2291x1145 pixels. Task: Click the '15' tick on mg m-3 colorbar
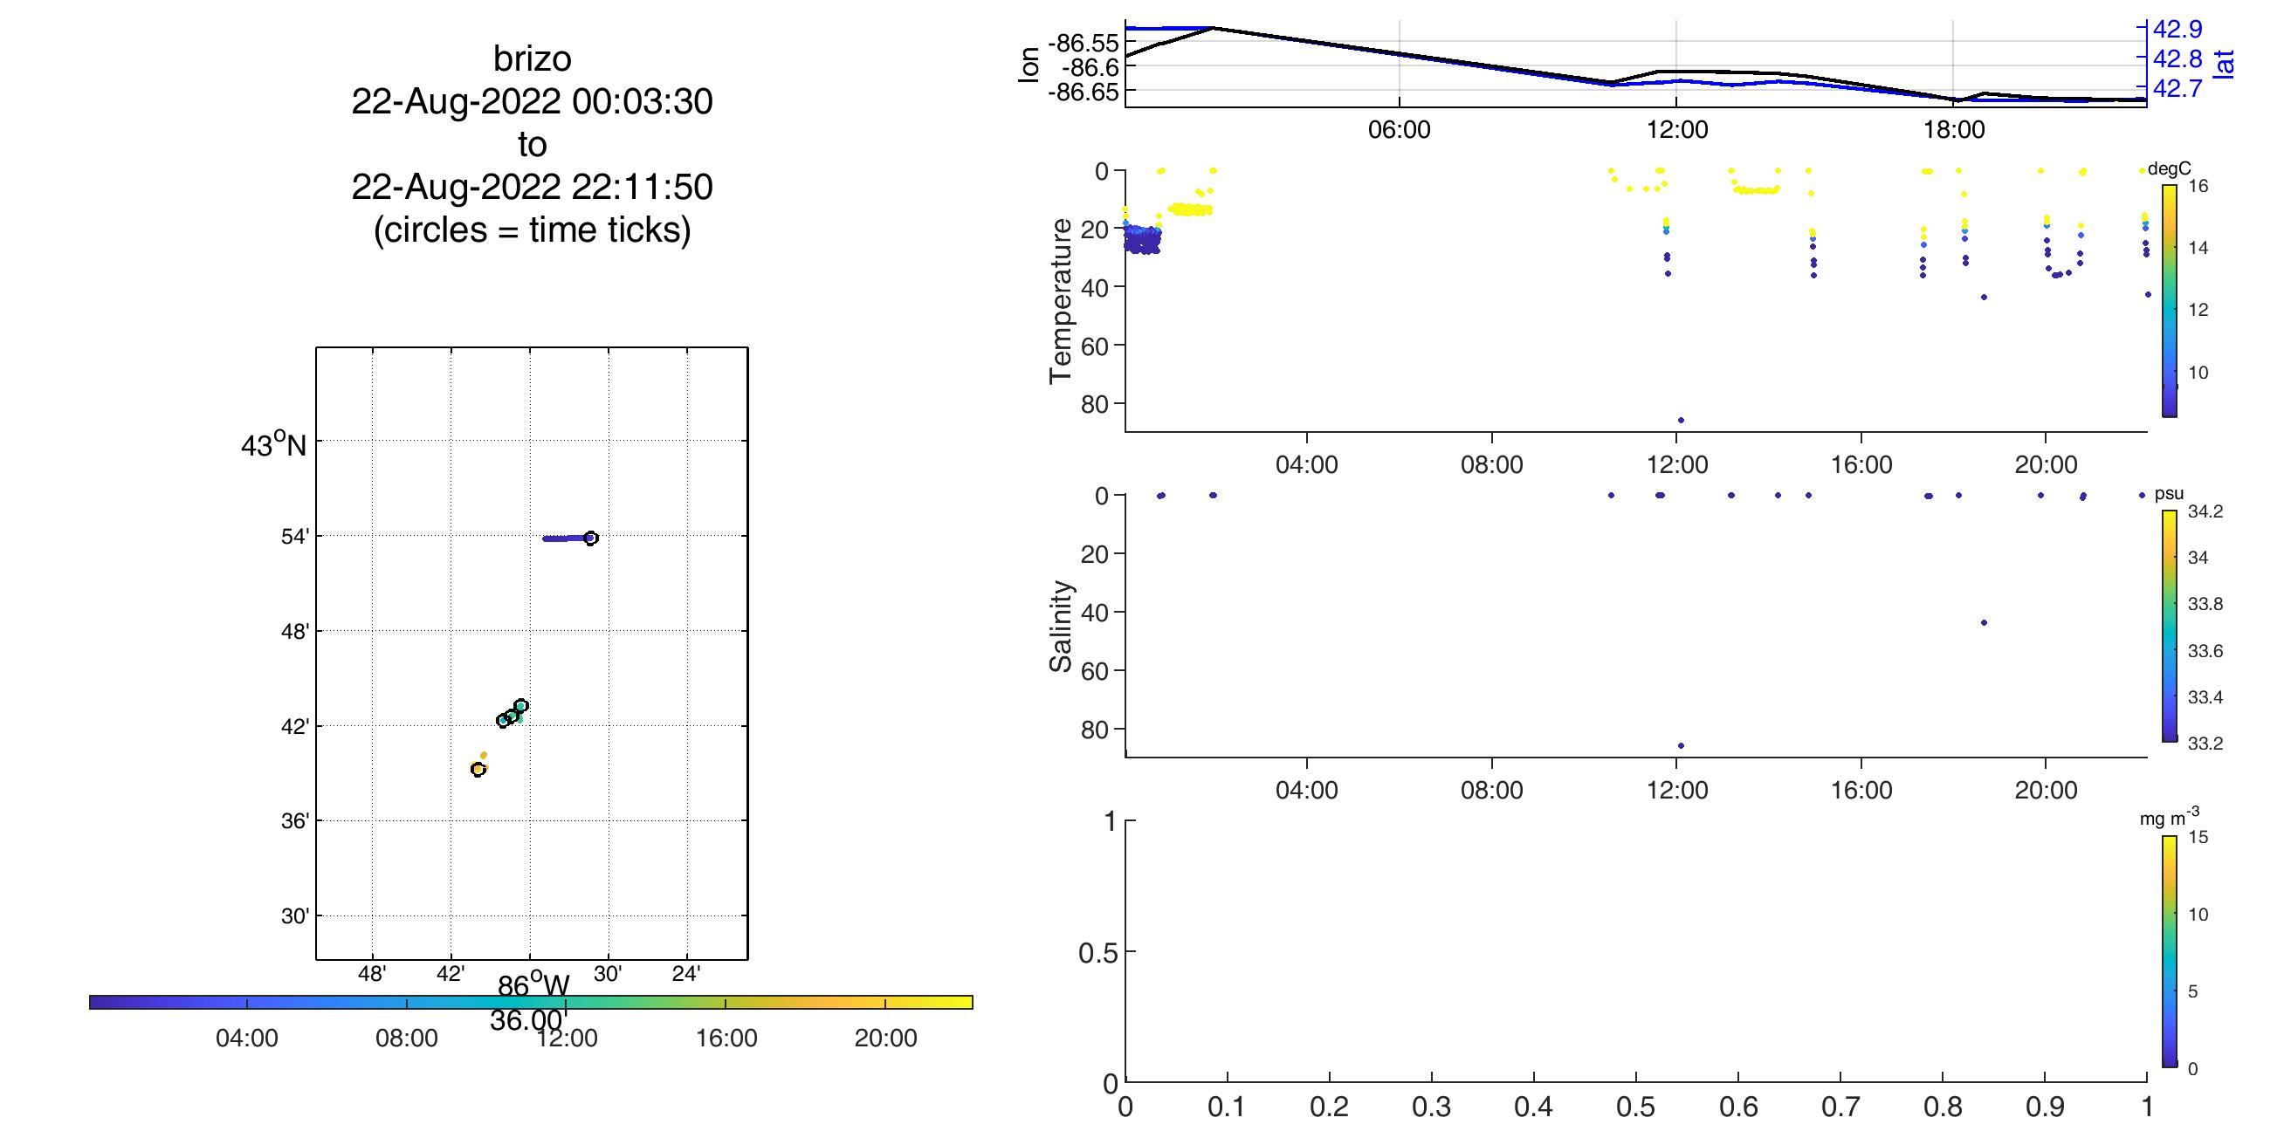2198,837
